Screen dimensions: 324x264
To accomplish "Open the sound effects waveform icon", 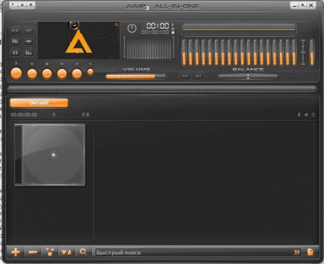I will click(x=29, y=42).
